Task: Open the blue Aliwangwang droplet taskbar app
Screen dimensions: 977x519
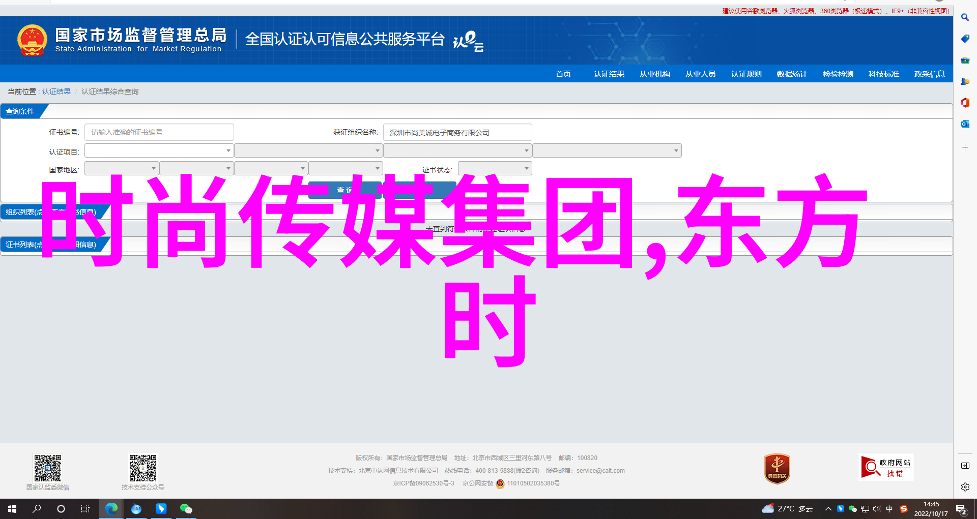Action: (136, 509)
